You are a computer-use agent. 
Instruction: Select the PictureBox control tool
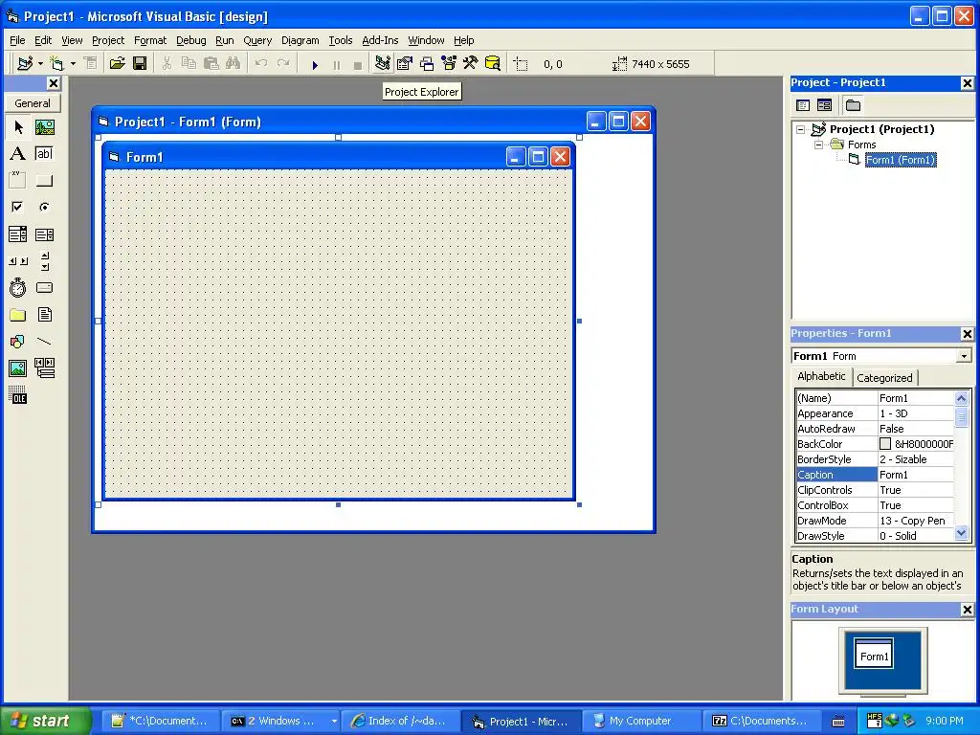(44, 127)
